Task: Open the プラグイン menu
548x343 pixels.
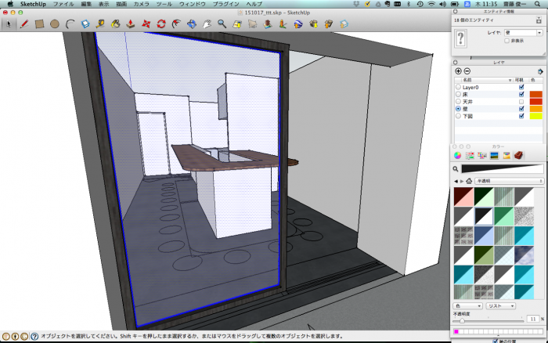Action: 226,4
